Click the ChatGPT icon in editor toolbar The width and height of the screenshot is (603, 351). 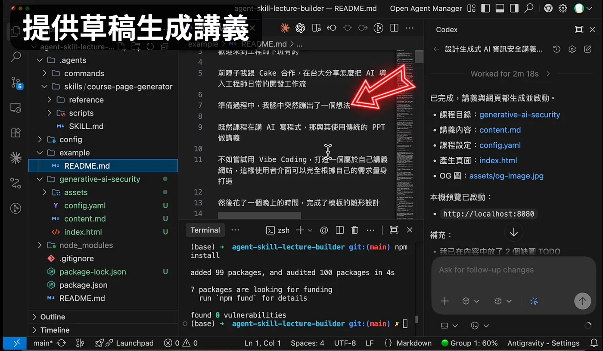300,28
